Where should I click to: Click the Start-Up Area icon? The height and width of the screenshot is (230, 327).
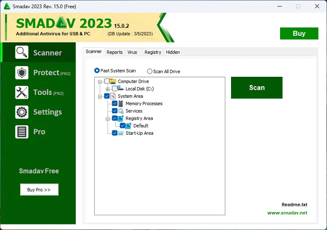(x=121, y=133)
